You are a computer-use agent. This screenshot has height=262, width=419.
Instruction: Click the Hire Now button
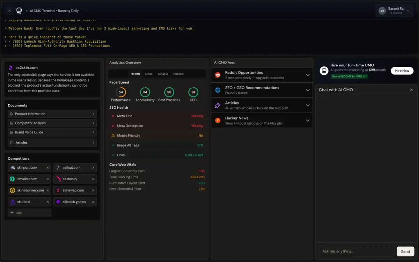[402, 71]
